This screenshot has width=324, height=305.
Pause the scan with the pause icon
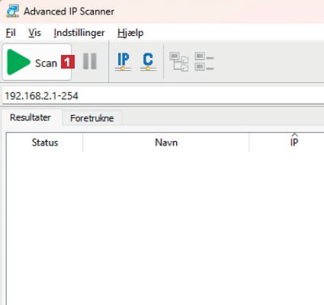(90, 61)
